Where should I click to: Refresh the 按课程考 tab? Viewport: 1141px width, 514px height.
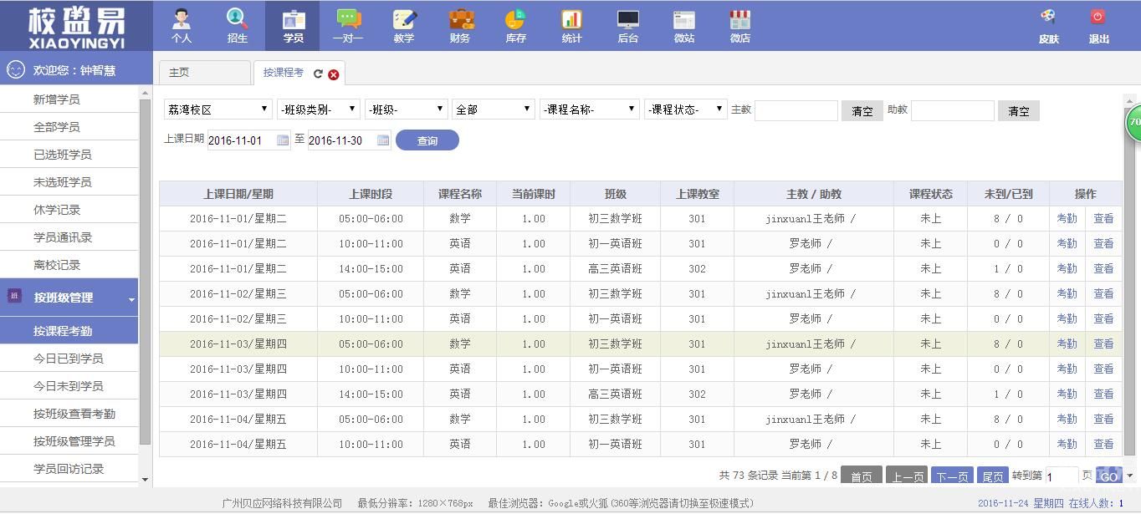318,74
